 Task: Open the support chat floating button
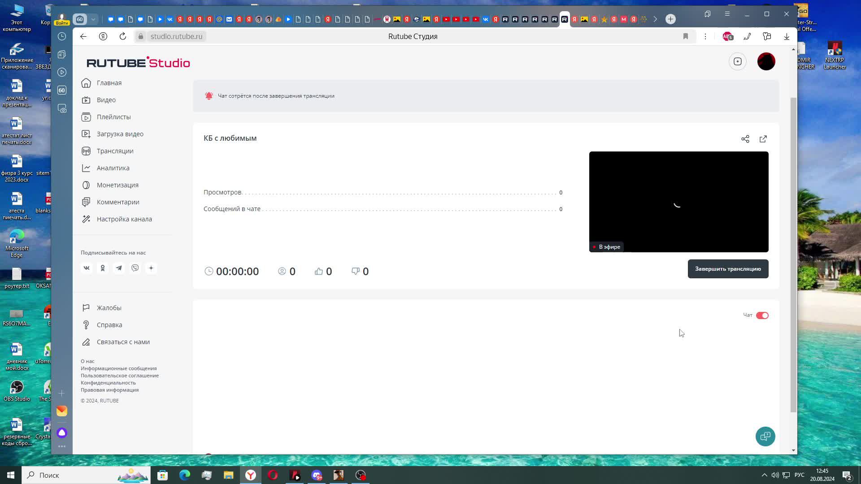pyautogui.click(x=765, y=436)
